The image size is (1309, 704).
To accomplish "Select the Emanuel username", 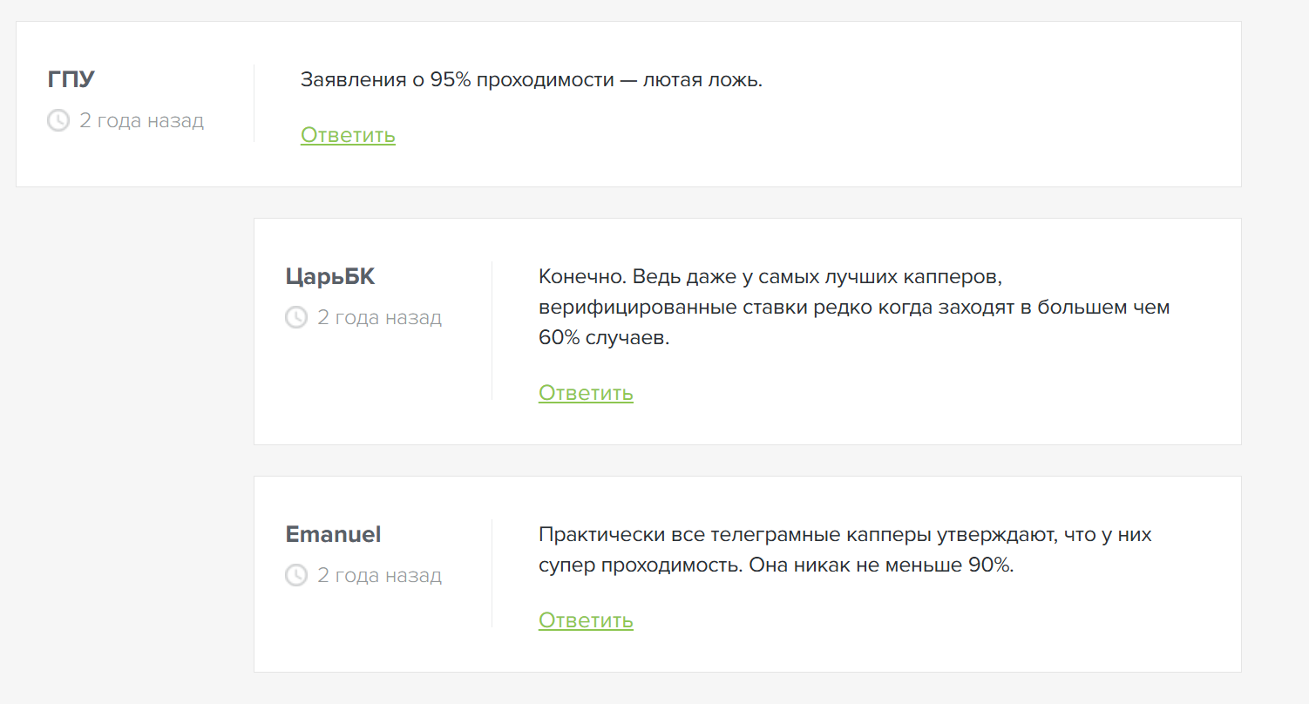I will pos(332,534).
